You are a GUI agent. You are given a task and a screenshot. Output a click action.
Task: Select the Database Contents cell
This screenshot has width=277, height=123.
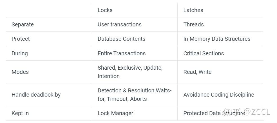[121, 39]
